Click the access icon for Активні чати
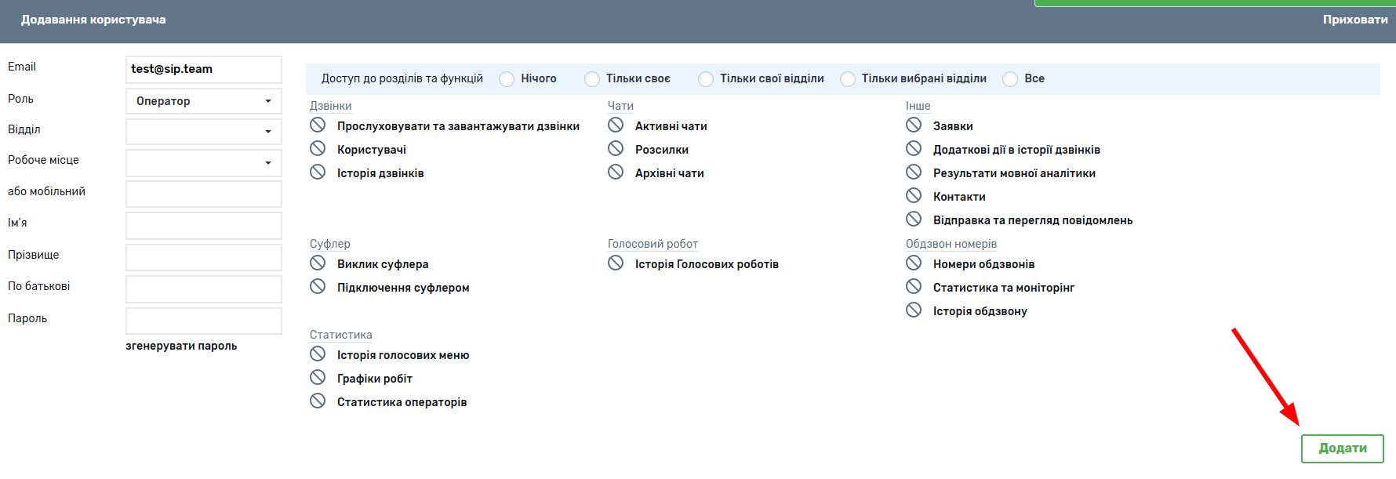This screenshot has width=1396, height=479. (616, 125)
